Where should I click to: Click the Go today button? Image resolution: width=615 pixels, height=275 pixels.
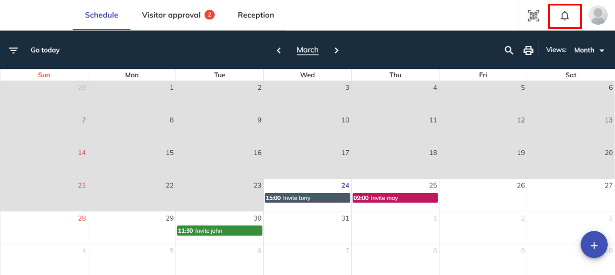45,50
